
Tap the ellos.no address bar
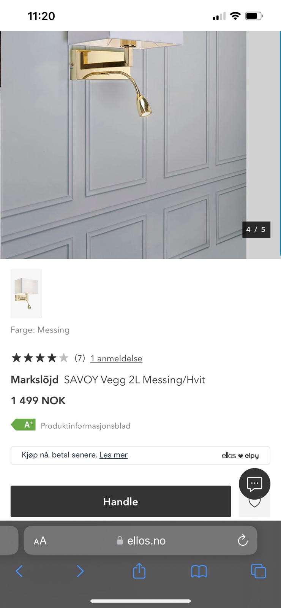pyautogui.click(x=140, y=540)
